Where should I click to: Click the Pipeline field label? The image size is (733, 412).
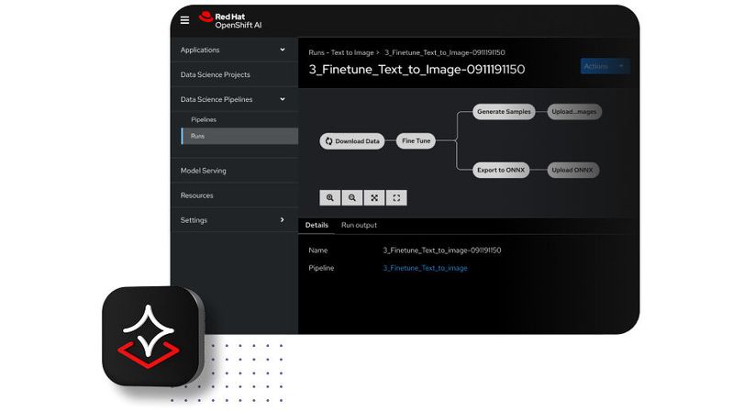pyautogui.click(x=321, y=268)
